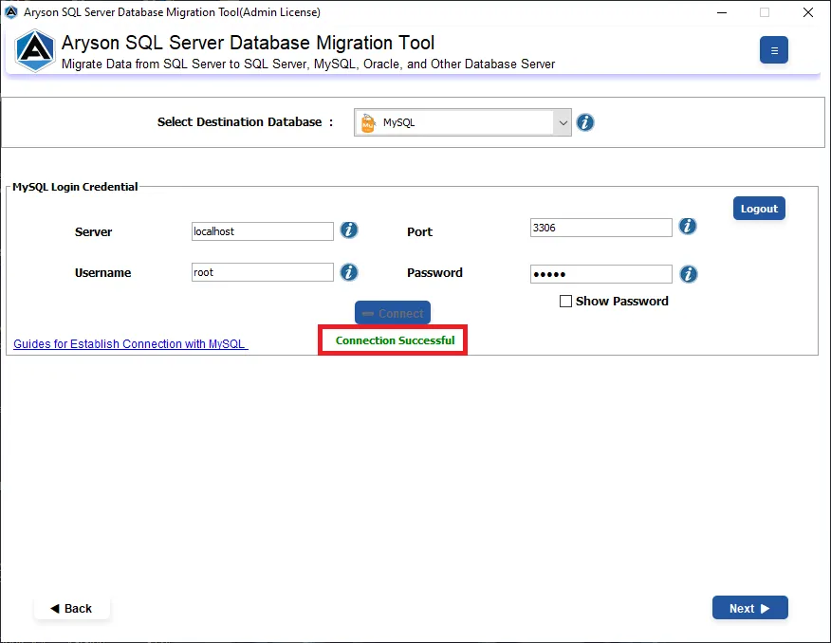Minimize the Aryson application window
Screen dimensions: 831x643
click(x=721, y=12)
